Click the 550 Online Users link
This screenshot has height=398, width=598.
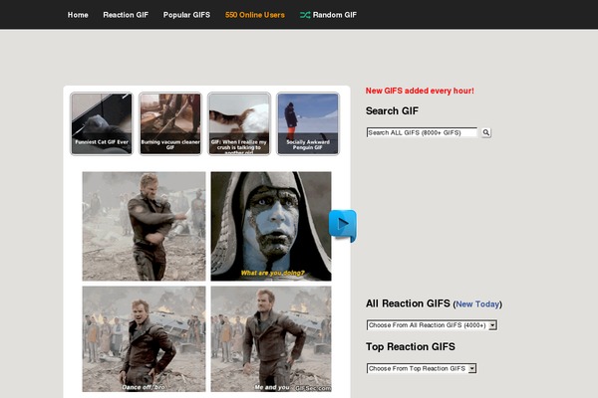point(255,15)
